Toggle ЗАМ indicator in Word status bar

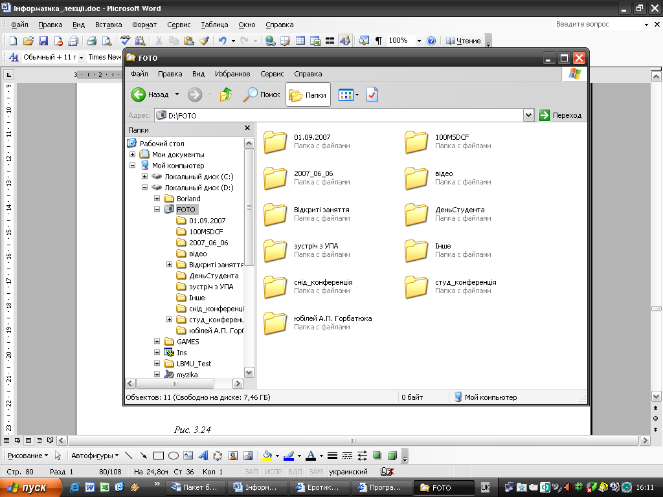[316, 472]
